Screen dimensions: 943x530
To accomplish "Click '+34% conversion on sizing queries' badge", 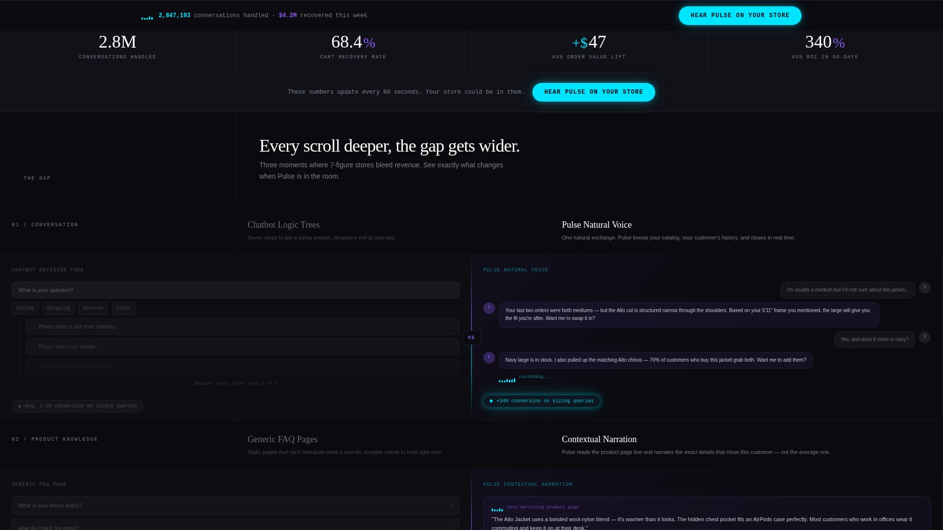I will point(542,401).
